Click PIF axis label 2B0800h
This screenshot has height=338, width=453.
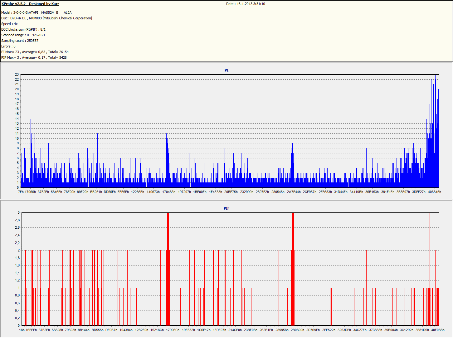click(x=297, y=330)
